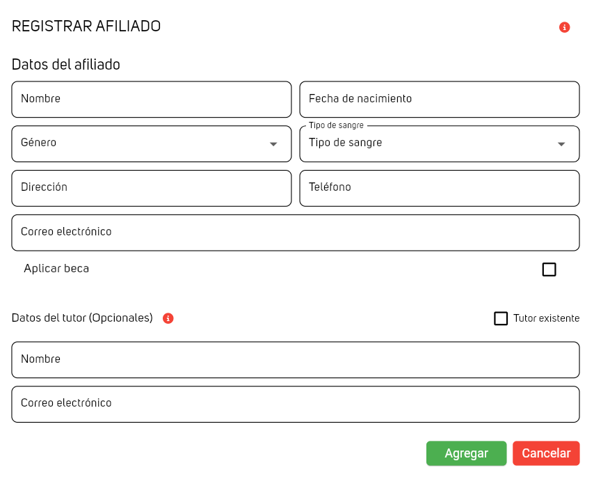Open the Tipo de sangre combo box
The width and height of the screenshot is (594, 477).
[x=431, y=143]
